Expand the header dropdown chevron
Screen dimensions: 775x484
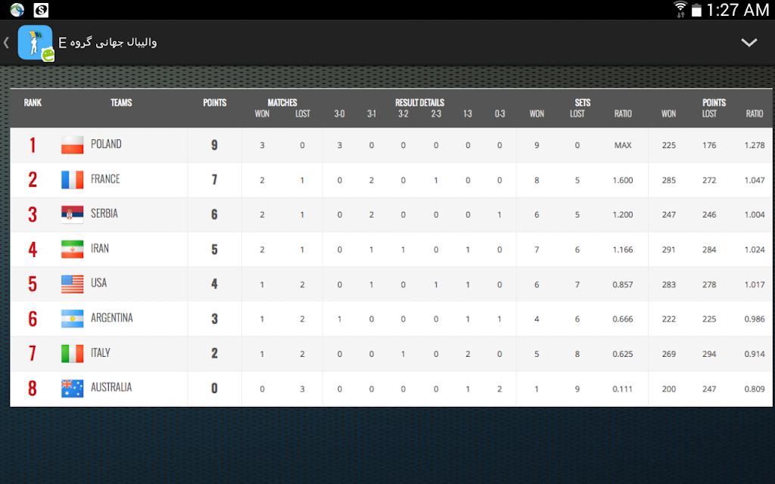click(x=749, y=42)
